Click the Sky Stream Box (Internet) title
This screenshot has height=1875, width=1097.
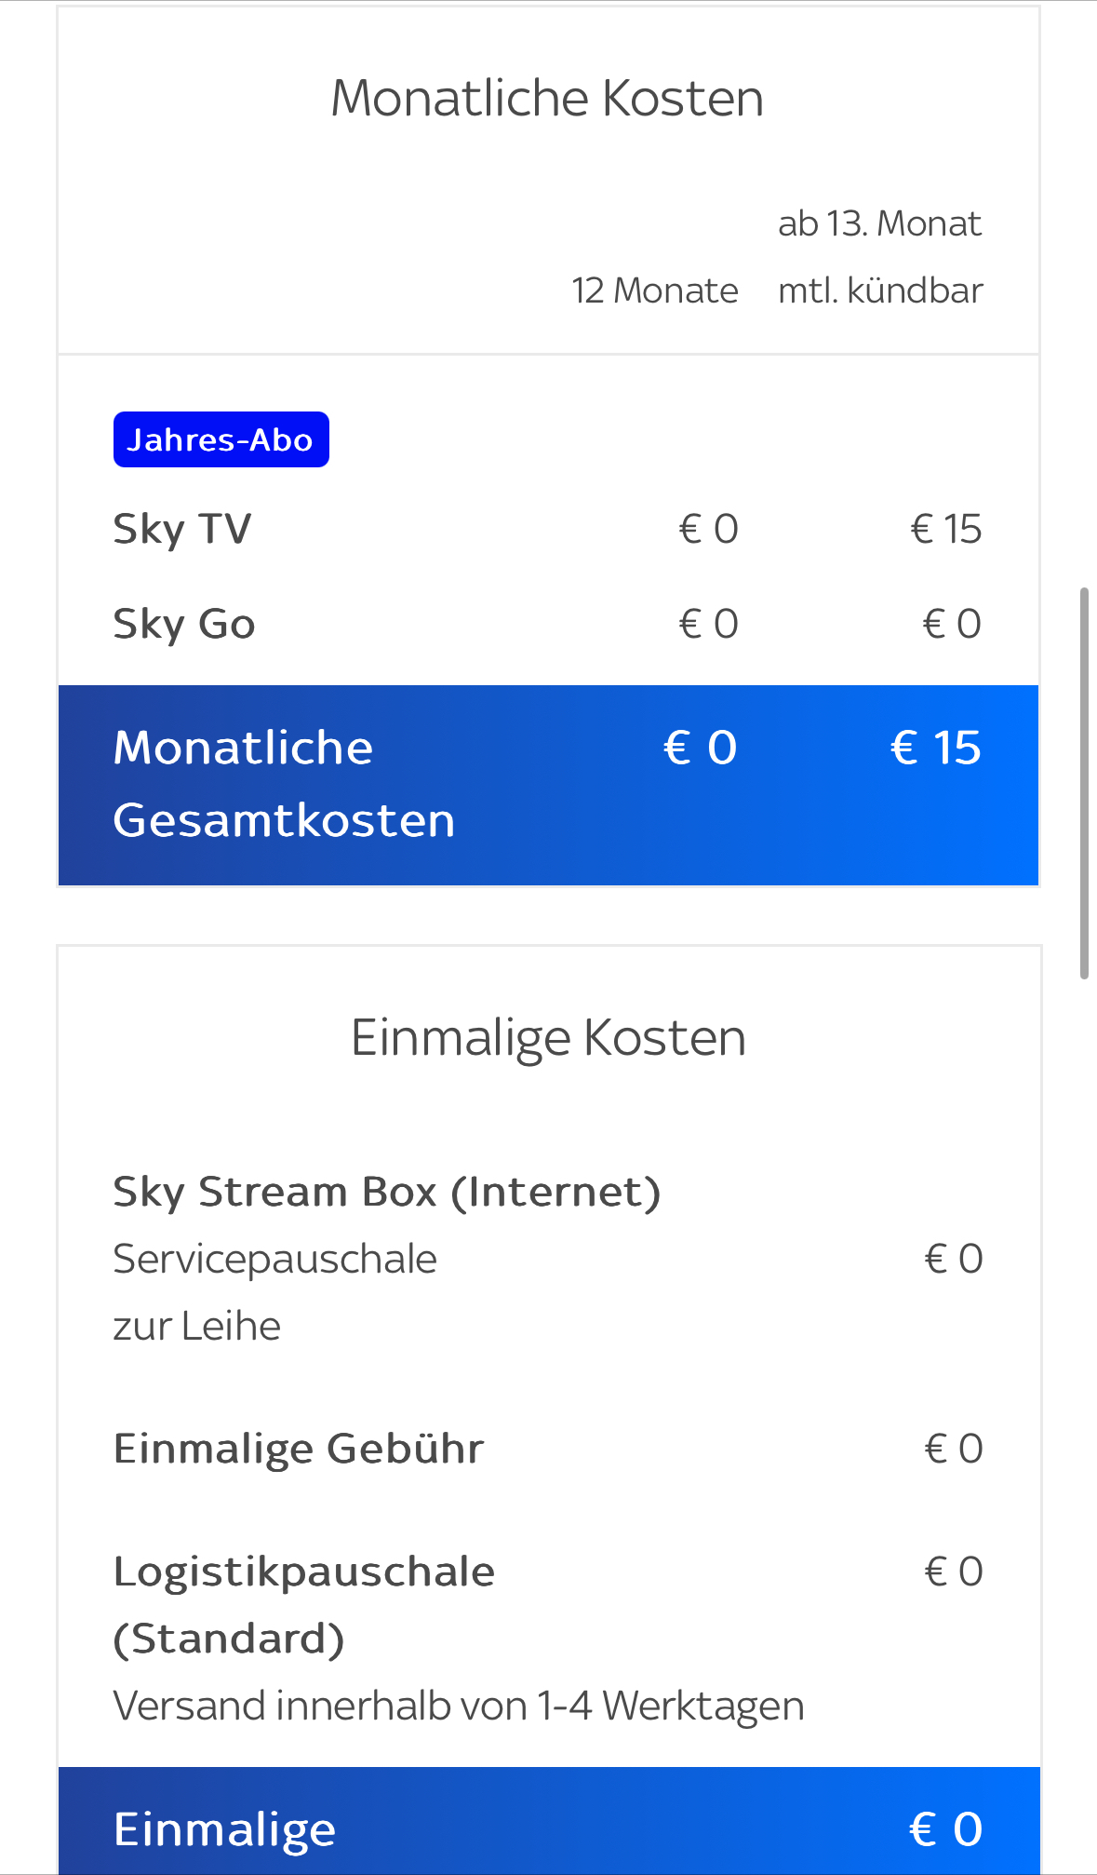[387, 1192]
